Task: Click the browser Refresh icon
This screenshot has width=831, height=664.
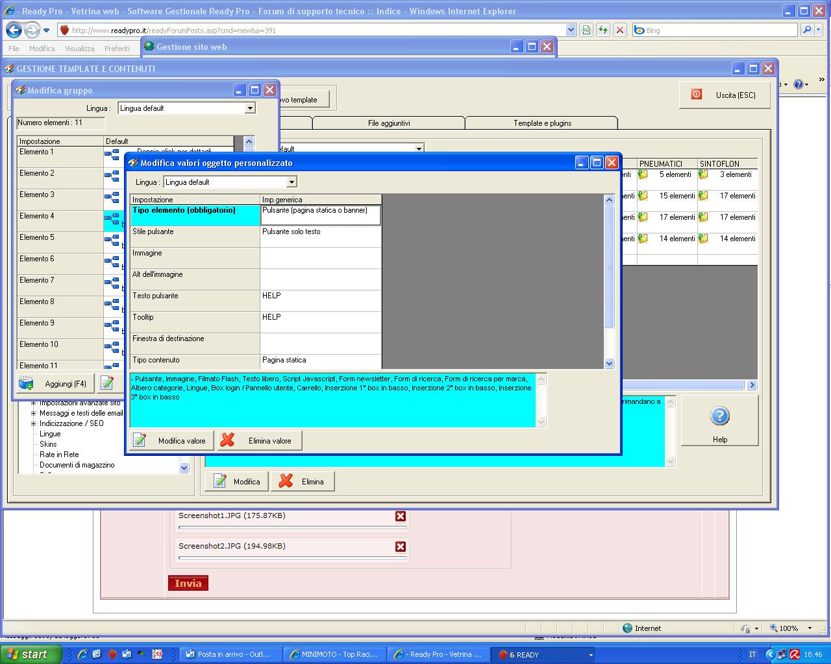Action: [603, 30]
